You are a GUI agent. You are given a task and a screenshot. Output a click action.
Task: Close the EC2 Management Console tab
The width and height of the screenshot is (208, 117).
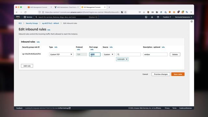[105, 7]
